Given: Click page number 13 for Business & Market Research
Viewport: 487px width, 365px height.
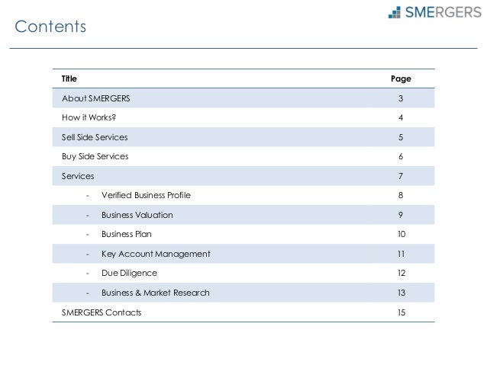Looking at the screenshot, I should (x=402, y=293).
